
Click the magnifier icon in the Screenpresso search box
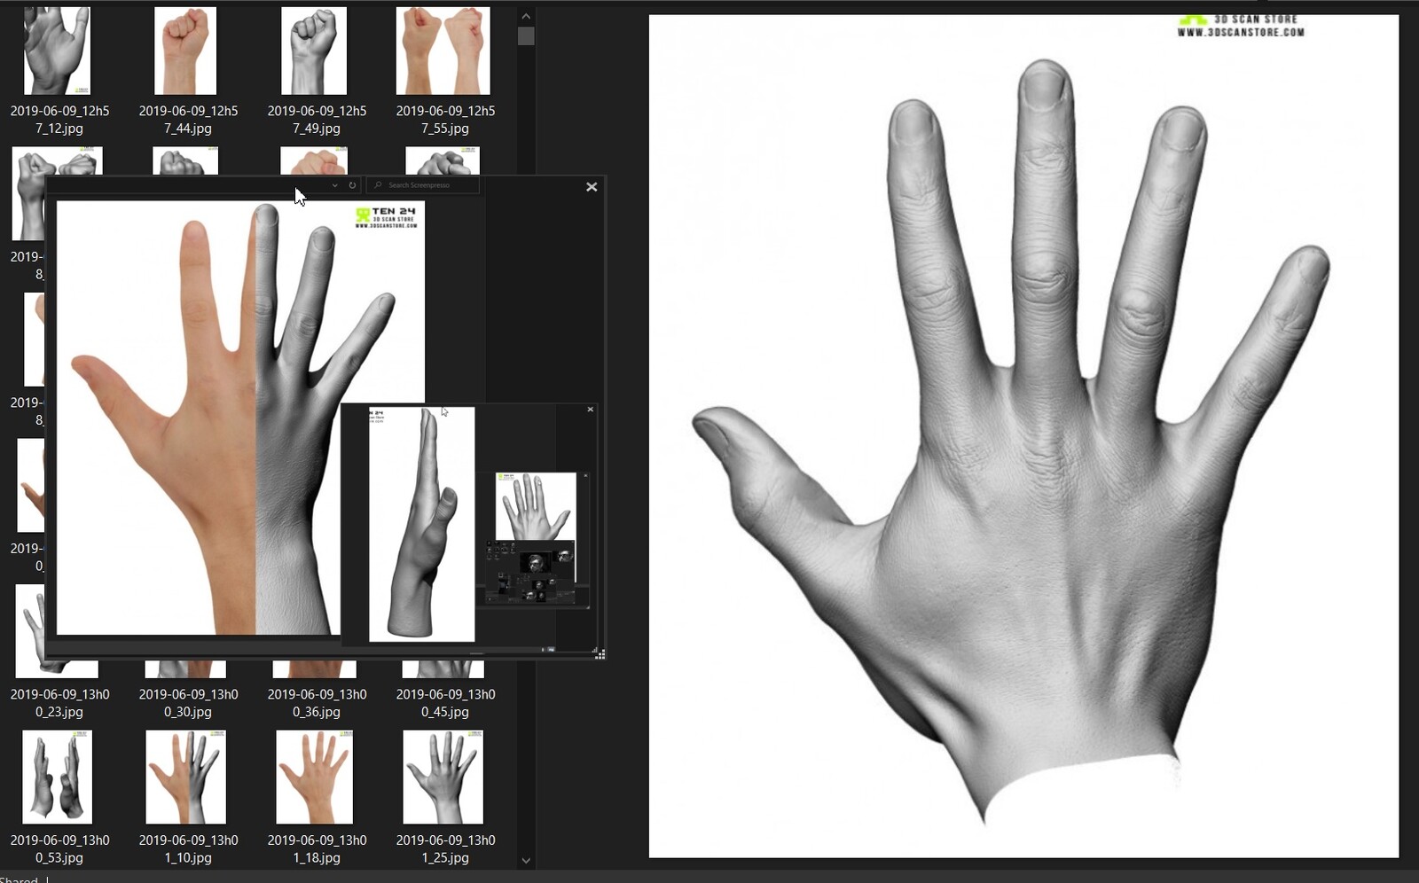[x=379, y=185]
